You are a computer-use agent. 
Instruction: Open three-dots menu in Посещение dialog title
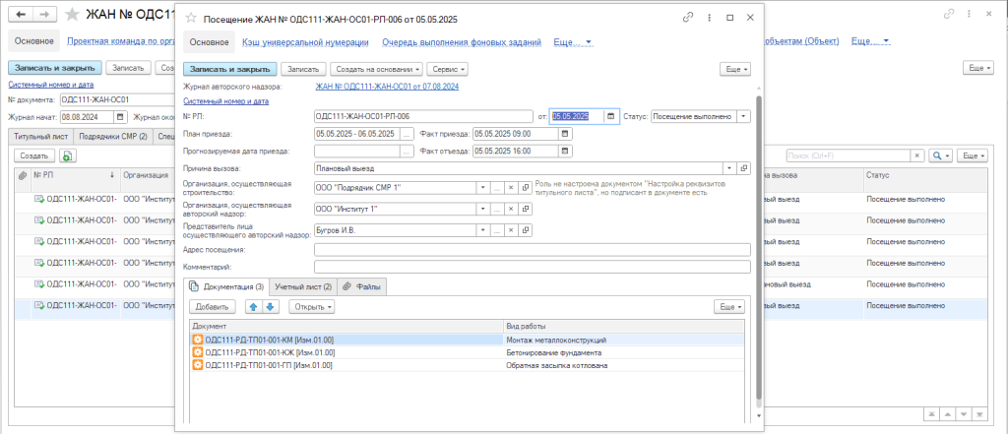tap(709, 18)
